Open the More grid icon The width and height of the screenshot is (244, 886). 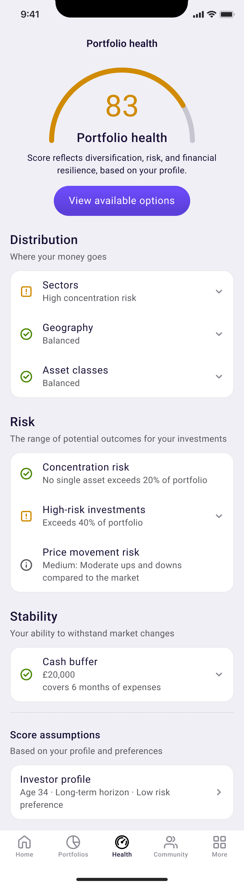(220, 842)
